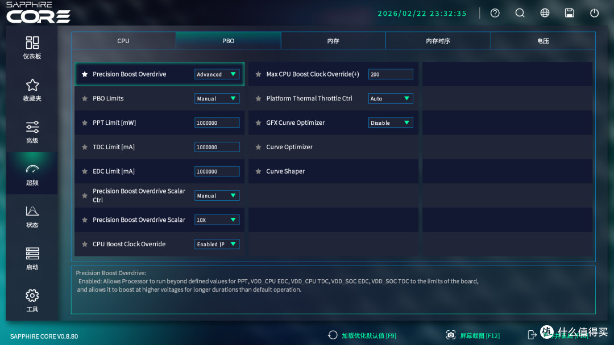The width and height of the screenshot is (614, 345).
Task: Click the PPT Limit [mW] value field
Action: tap(217, 123)
